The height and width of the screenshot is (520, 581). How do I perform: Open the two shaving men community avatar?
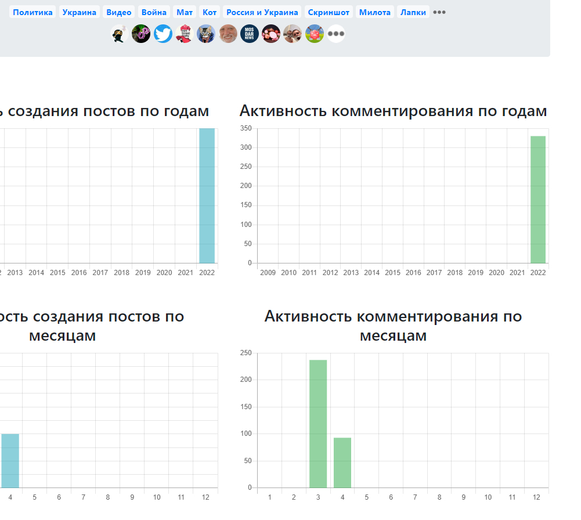click(x=293, y=34)
